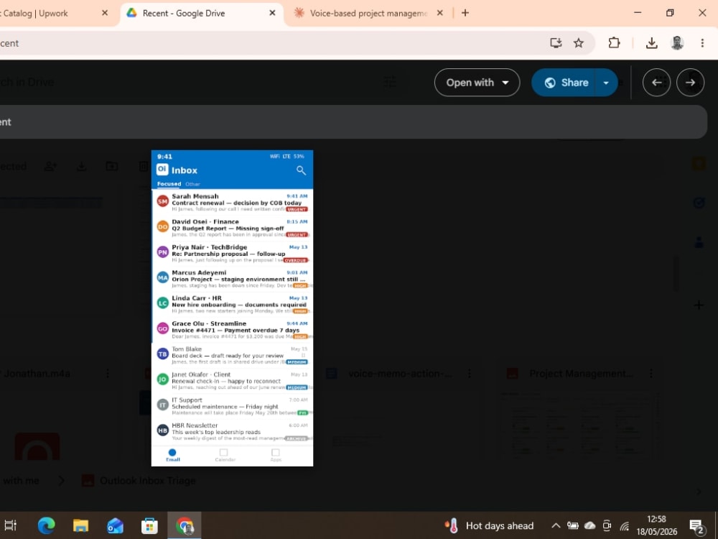Open File Explorer from the taskbar
This screenshot has height=539, width=718.
tap(80, 525)
